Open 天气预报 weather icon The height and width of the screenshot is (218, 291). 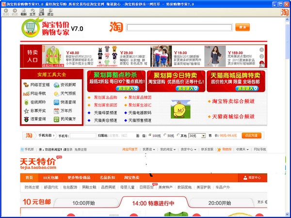tap(56, 94)
